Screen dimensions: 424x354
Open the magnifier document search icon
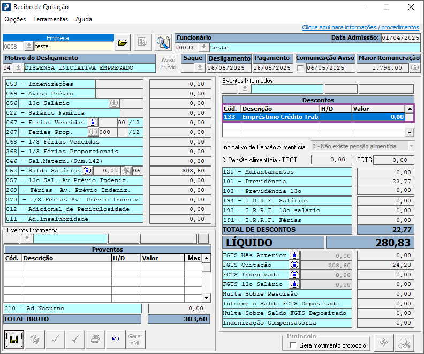click(x=163, y=42)
